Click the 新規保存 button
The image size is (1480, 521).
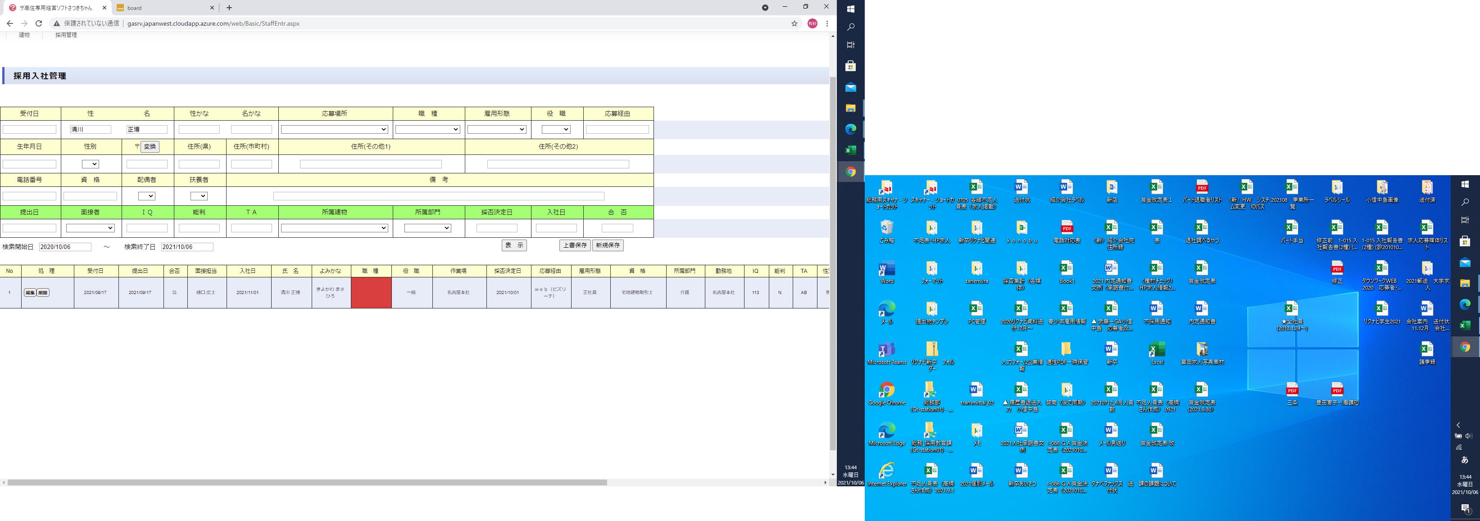click(608, 245)
